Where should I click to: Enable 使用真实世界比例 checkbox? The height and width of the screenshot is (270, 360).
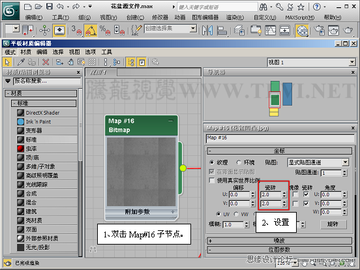212,180
